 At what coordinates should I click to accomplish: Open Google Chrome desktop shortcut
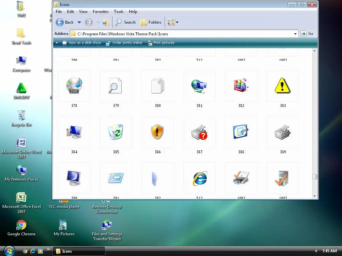click(x=21, y=228)
